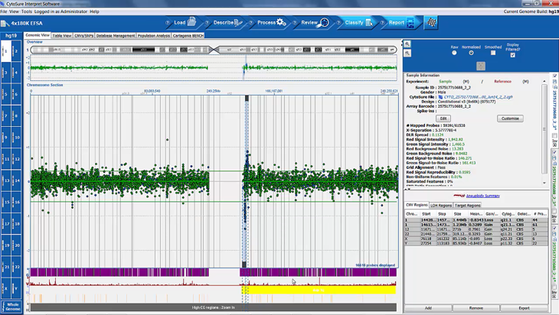Toggle the Smoothed checkbox
The width and height of the screenshot is (559, 315).
493,53
